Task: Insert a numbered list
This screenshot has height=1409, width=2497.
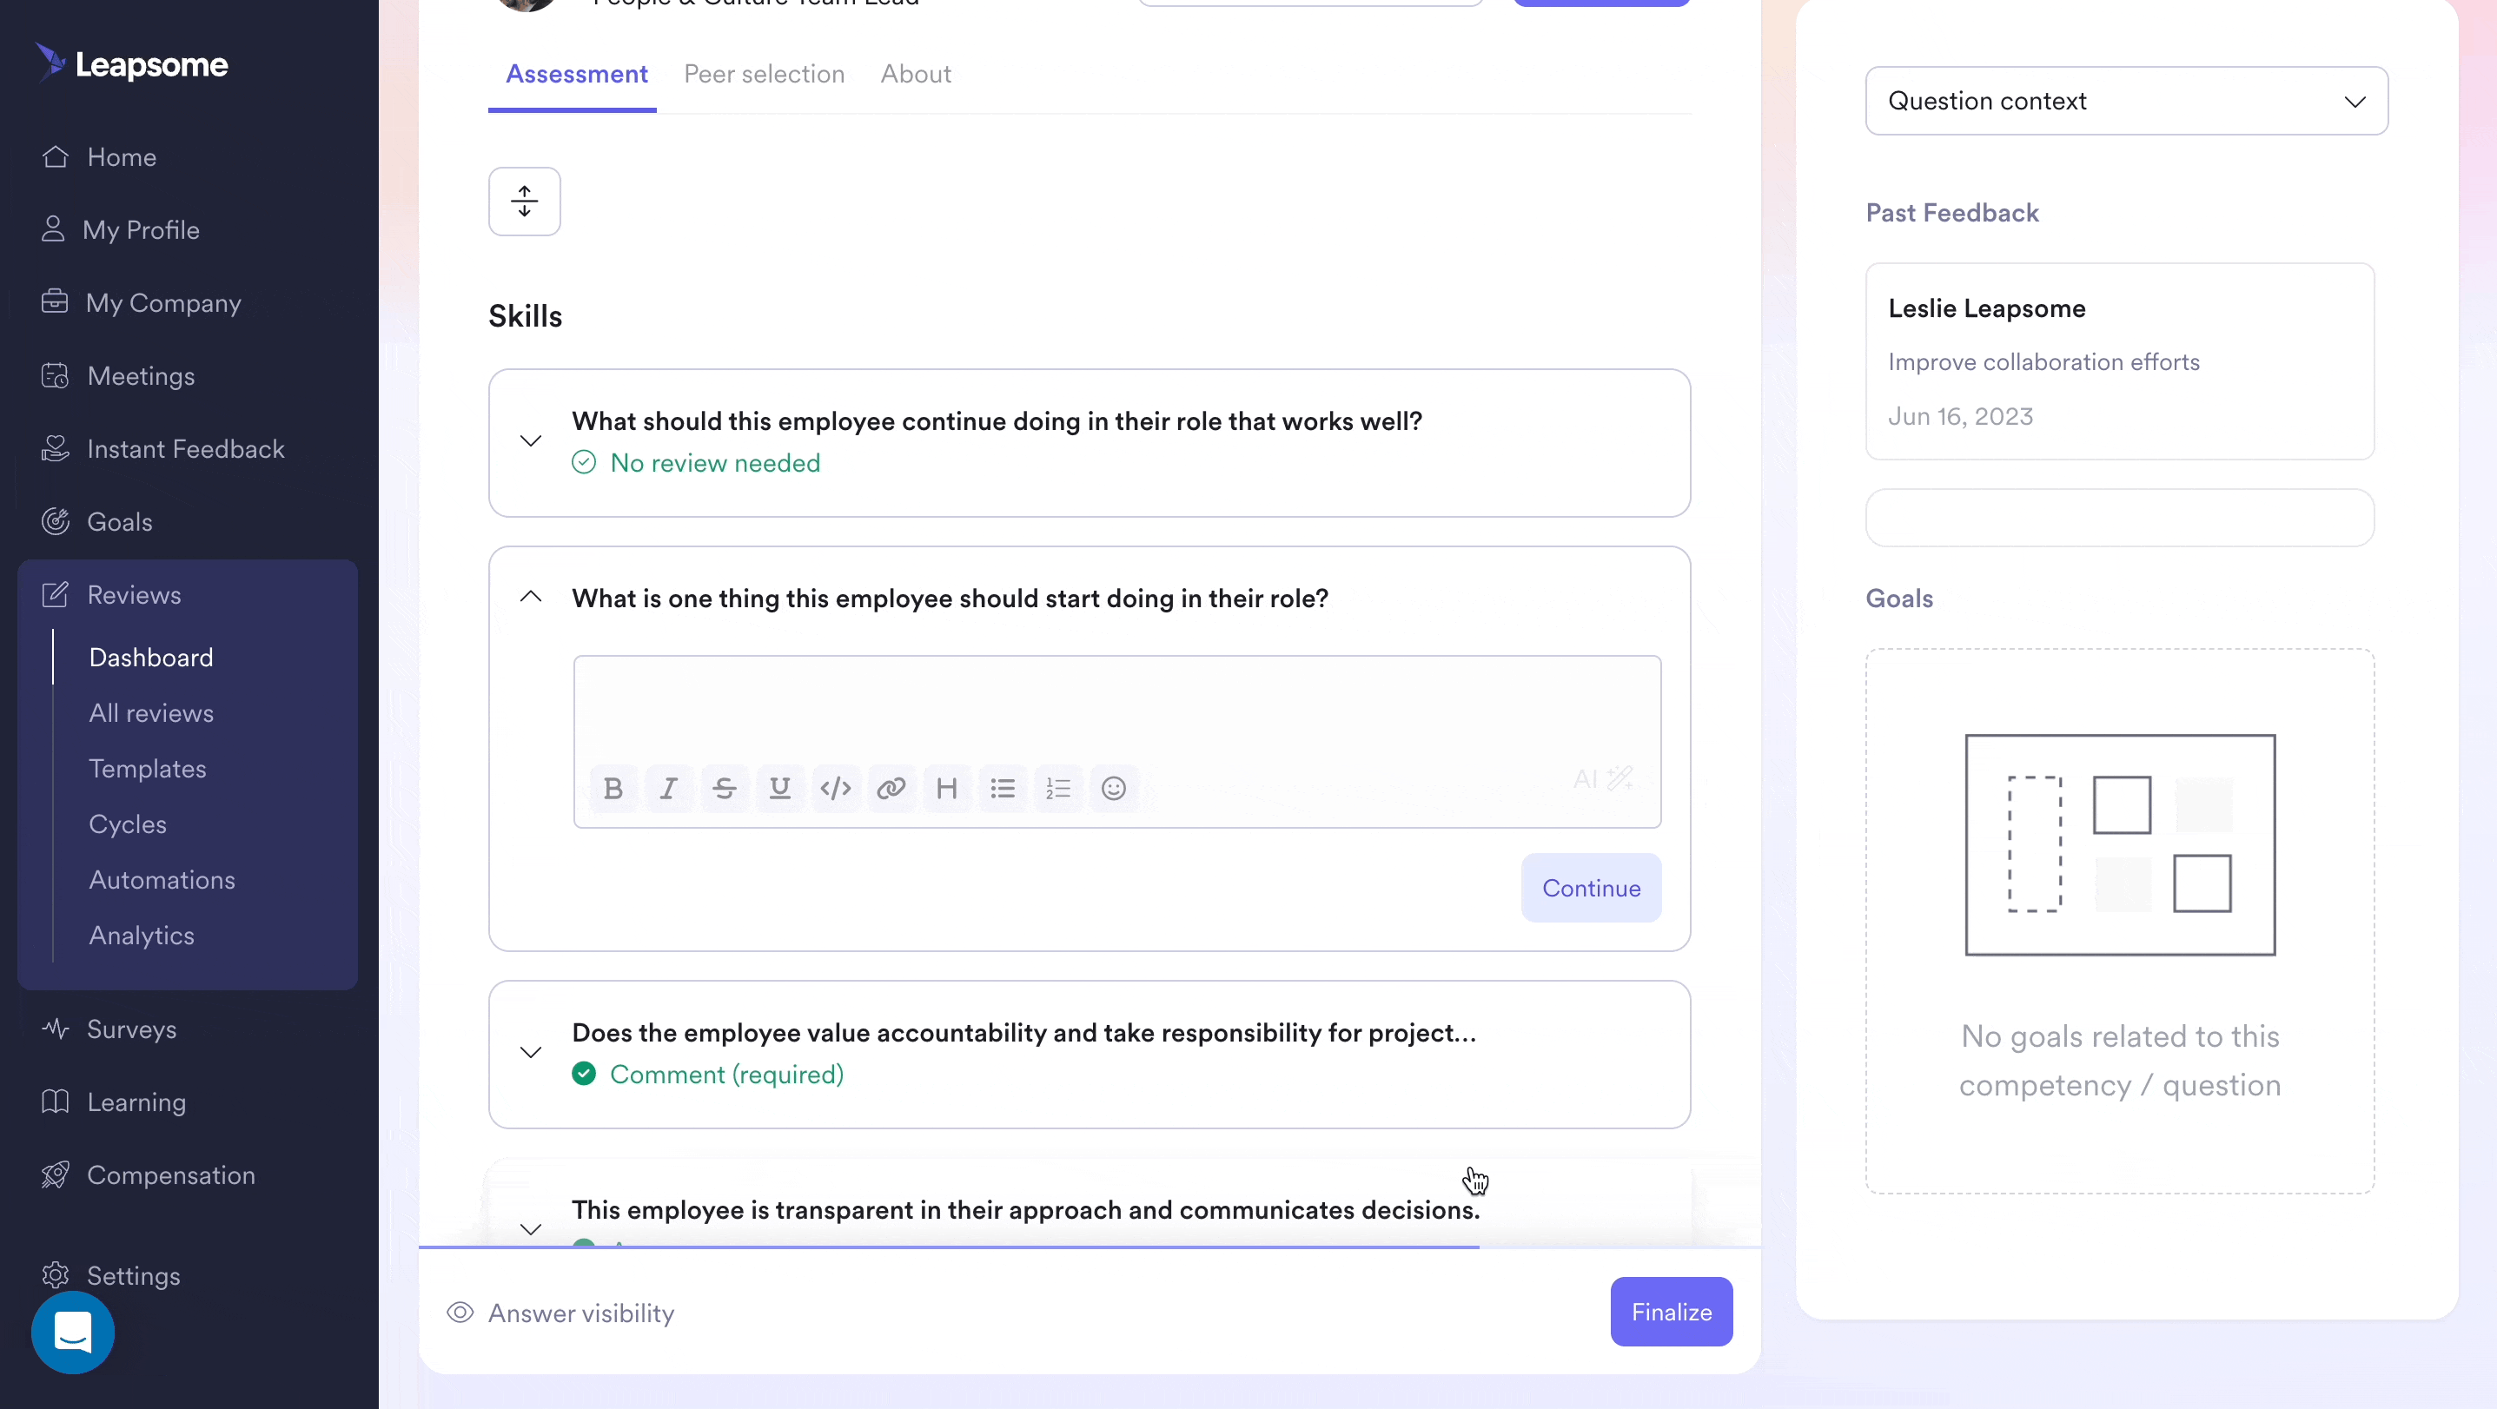Action: 1058,788
